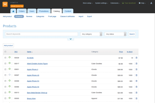Viewport: 155px width, 103px height.
Task: Open the Any status dropdown
Action: click(115, 34)
